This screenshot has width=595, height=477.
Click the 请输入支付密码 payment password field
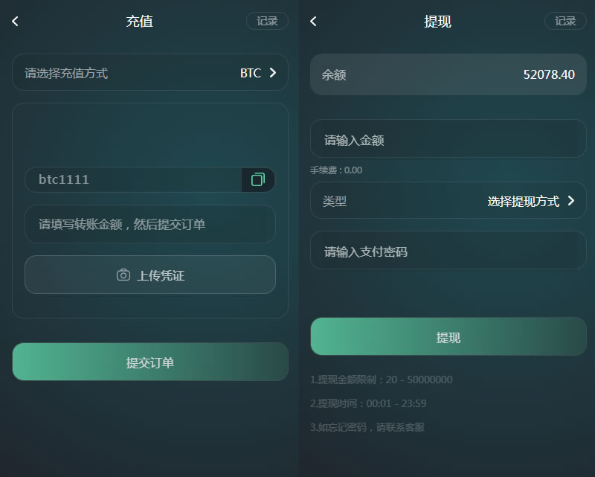(448, 250)
